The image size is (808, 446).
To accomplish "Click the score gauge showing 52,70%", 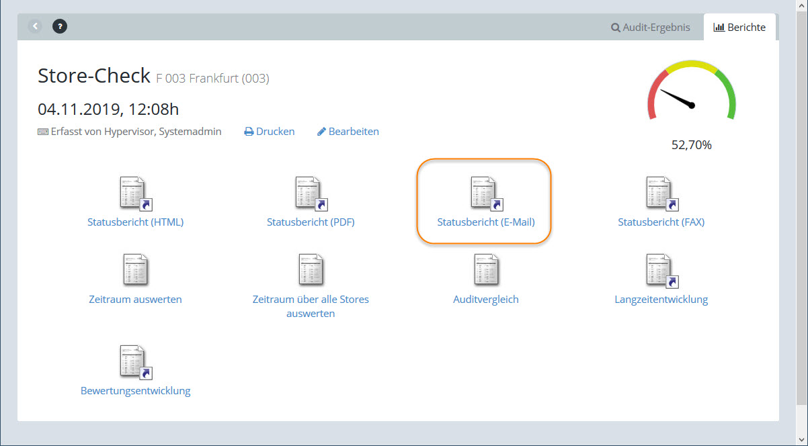I will 691,94.
